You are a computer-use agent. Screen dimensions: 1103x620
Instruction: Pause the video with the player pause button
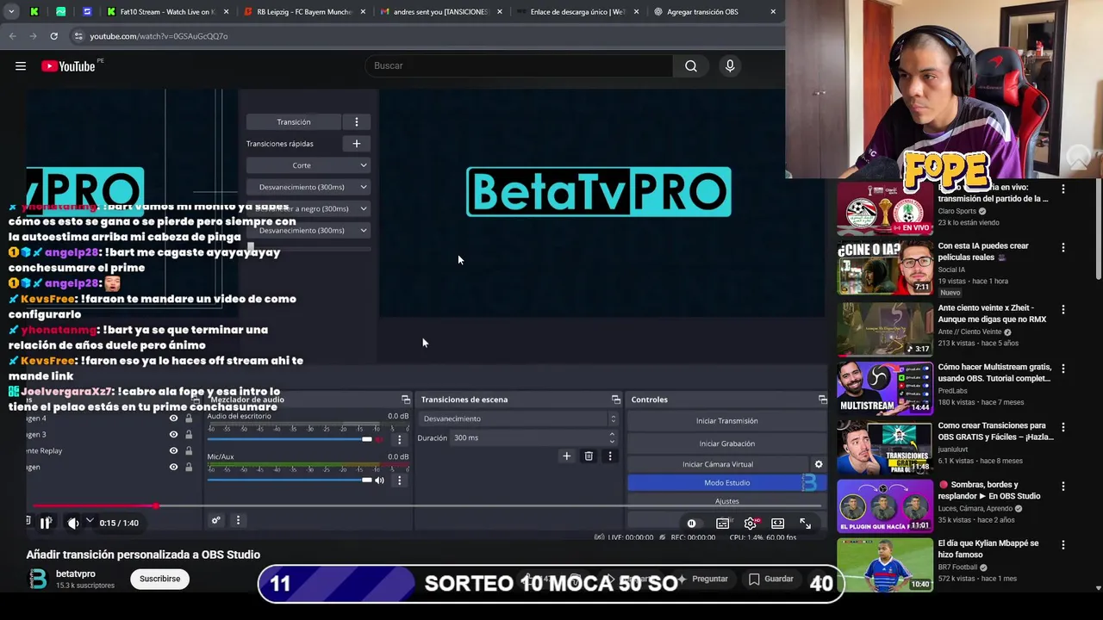[x=46, y=523]
